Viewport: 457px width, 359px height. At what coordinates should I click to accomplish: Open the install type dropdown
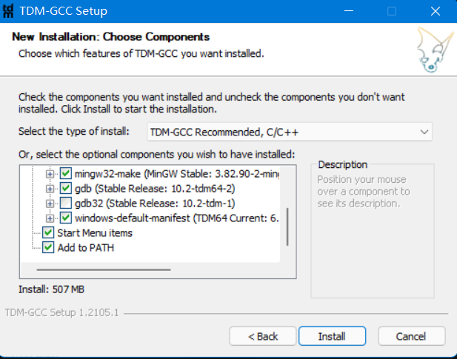coord(290,132)
